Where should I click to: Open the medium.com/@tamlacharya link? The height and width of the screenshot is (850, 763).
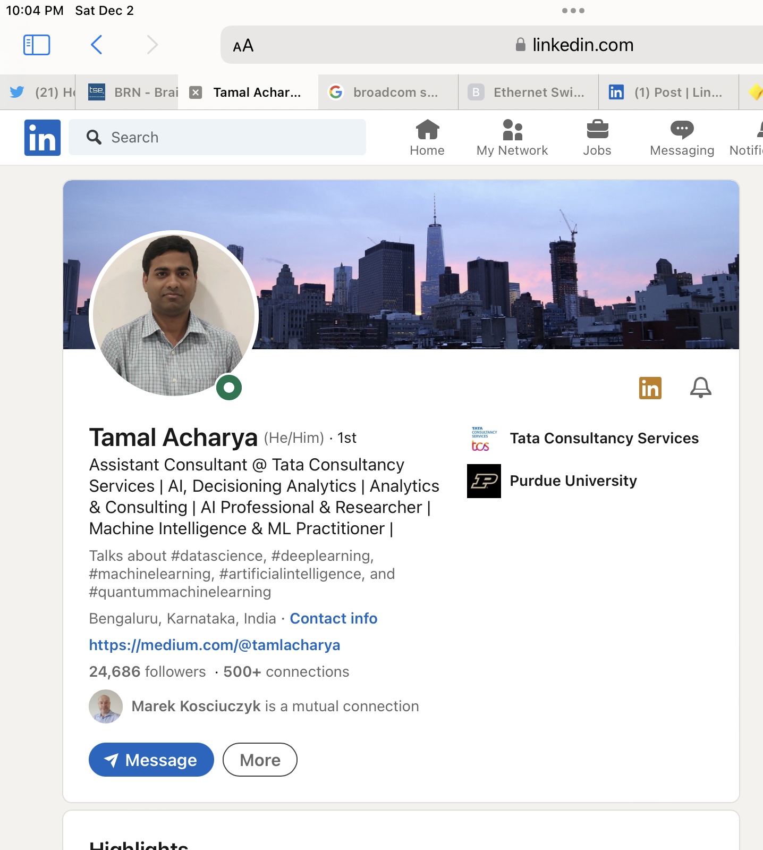click(215, 645)
